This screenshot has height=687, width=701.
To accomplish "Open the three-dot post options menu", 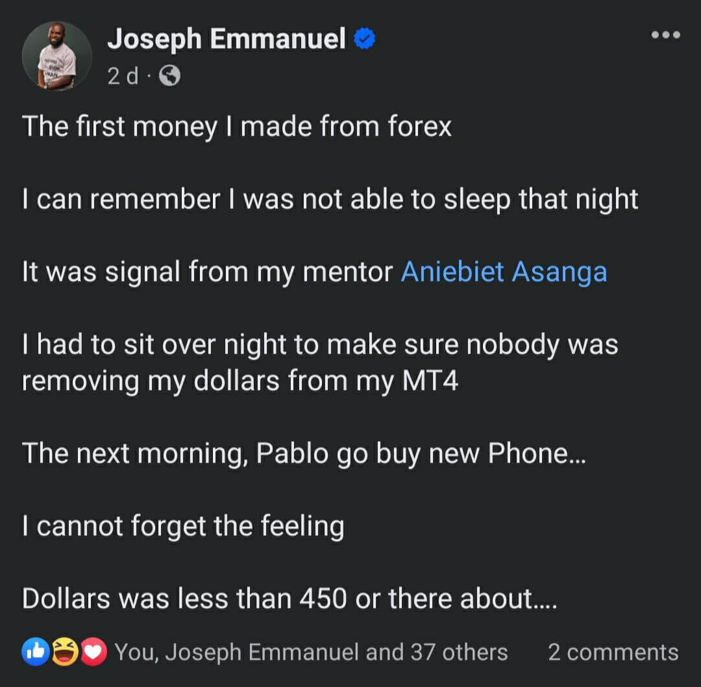I will click(665, 35).
